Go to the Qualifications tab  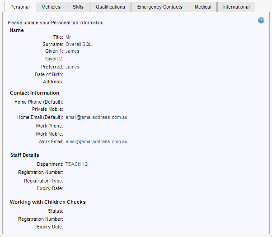pyautogui.click(x=110, y=7)
